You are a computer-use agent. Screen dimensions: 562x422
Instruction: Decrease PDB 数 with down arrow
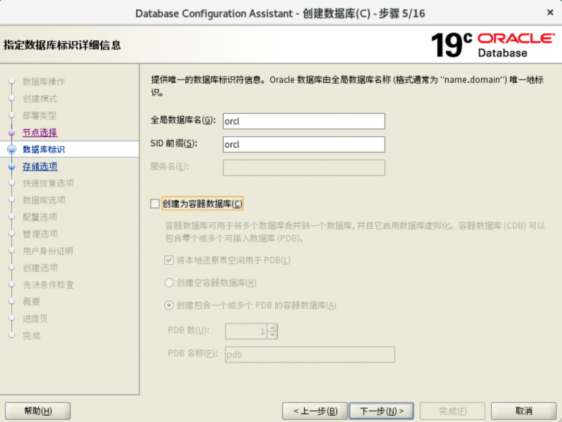point(273,335)
